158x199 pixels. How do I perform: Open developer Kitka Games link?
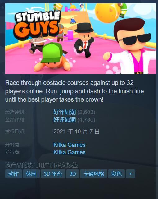[x=70, y=145]
